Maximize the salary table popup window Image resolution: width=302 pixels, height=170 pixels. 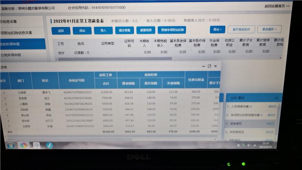(209, 66)
